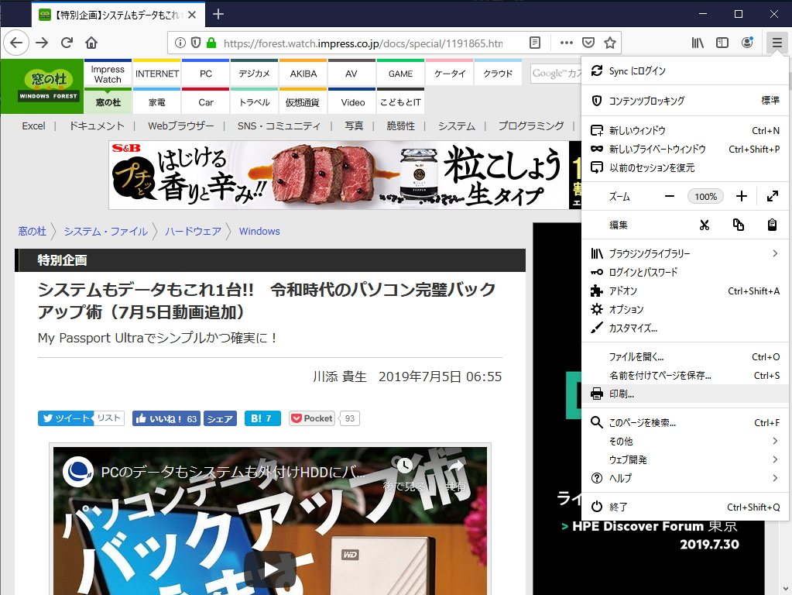Save the page to Pocket via address bar icon
792x595 pixels.
coord(588,44)
